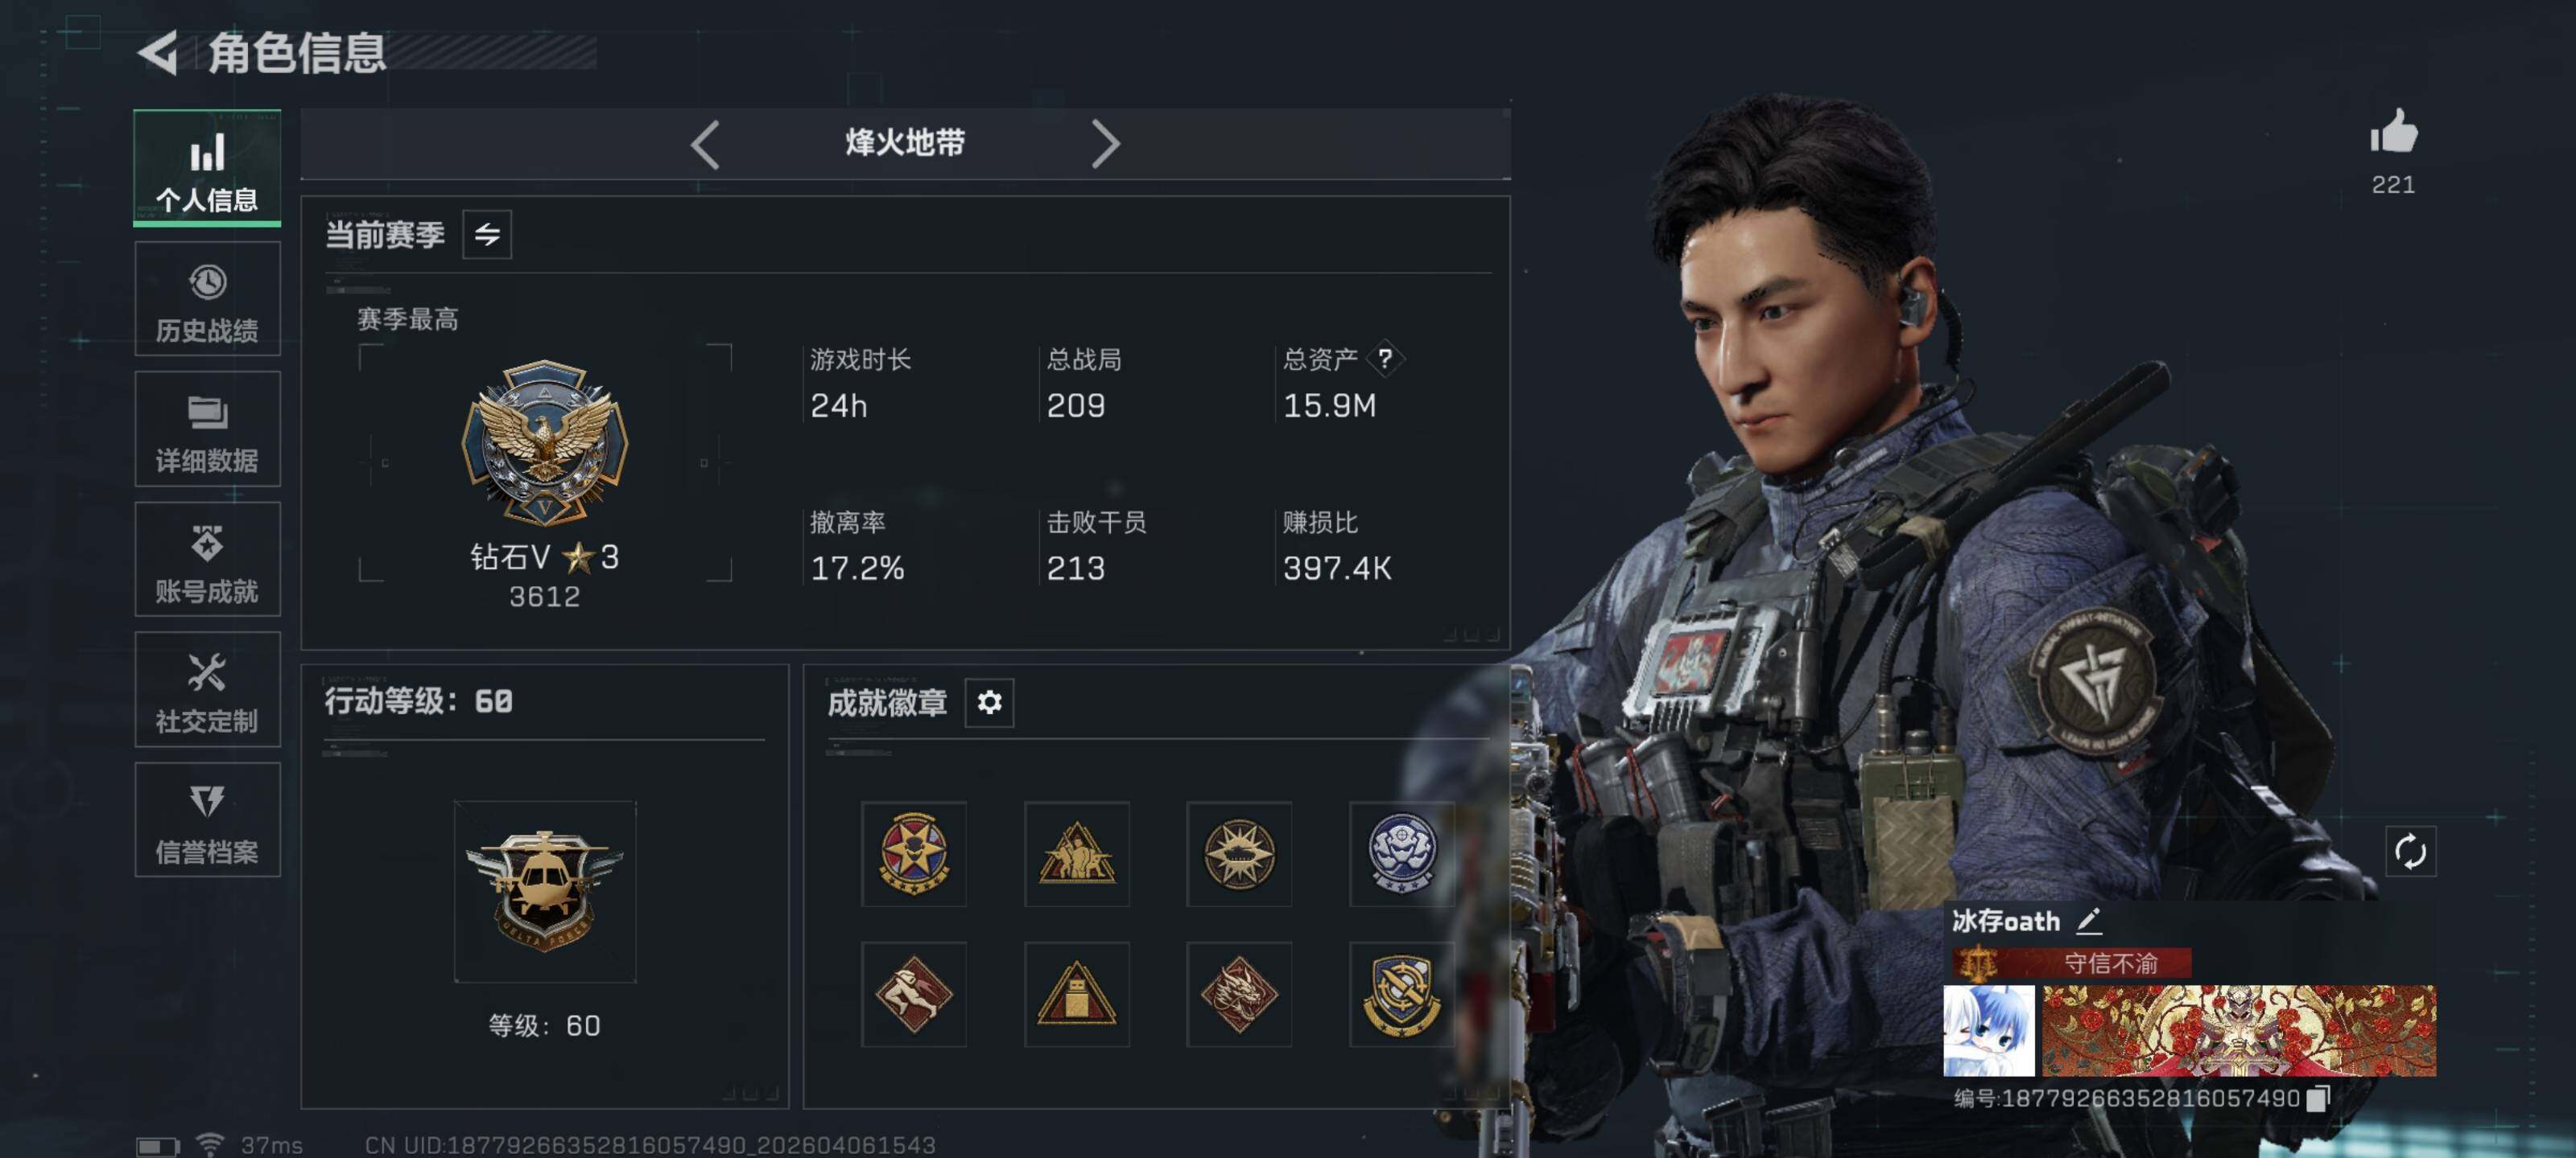Image resolution: width=2576 pixels, height=1158 pixels.
Task: Open the 烽火地带 mode selector
Action: click(905, 143)
